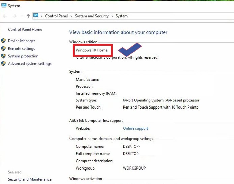Click the System window title icon
The width and height of the screenshot is (234, 184).
click(4, 6)
